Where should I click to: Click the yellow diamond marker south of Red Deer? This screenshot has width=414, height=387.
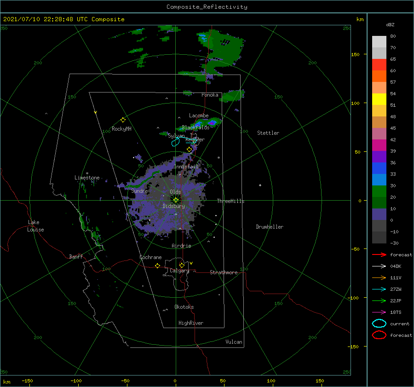coord(189,150)
